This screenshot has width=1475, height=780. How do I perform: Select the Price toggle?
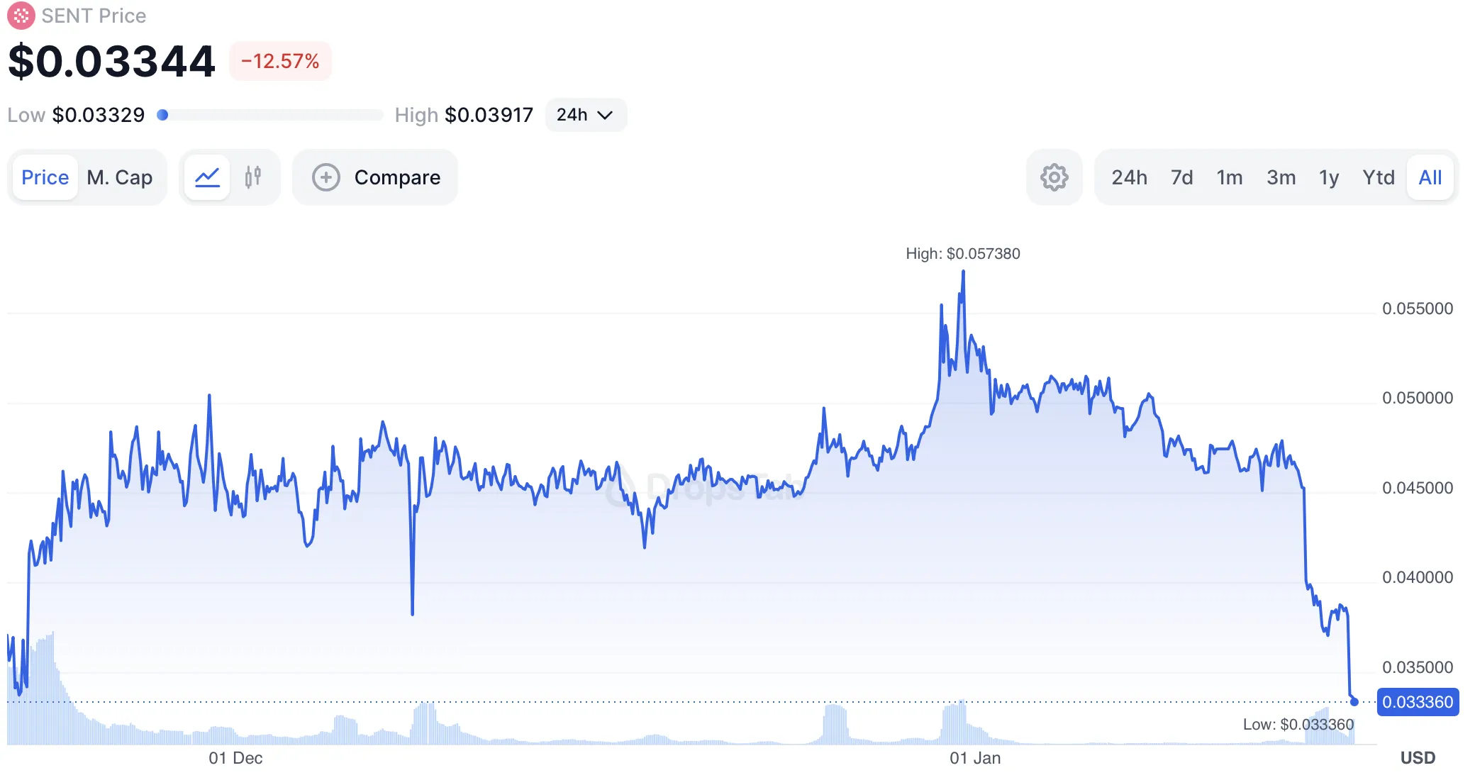point(45,177)
